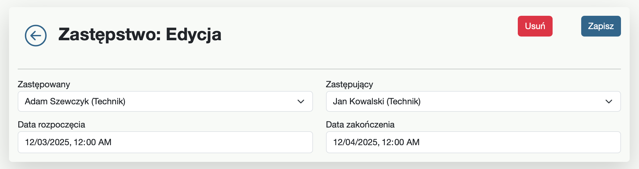Click the chevron in Jan Kowalski select

pyautogui.click(x=609, y=102)
